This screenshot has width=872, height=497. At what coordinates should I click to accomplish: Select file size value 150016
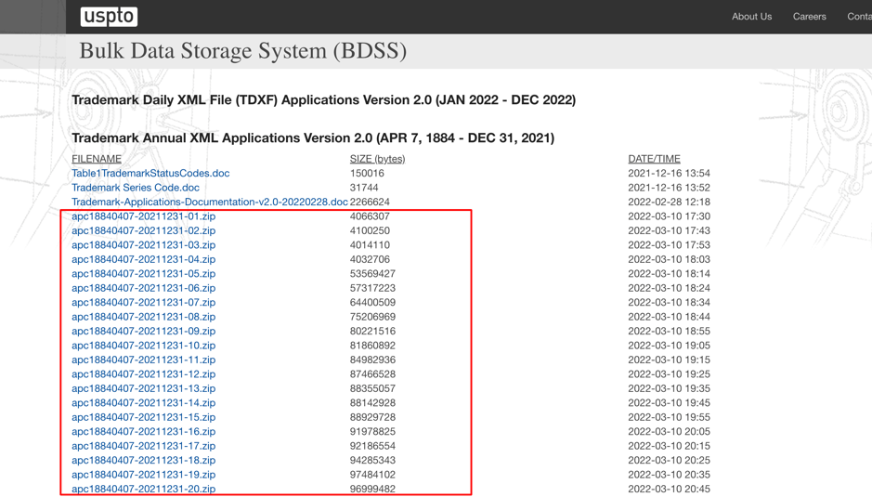(367, 173)
